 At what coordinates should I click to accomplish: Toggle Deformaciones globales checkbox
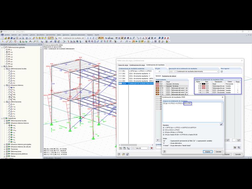tap(4, 47)
